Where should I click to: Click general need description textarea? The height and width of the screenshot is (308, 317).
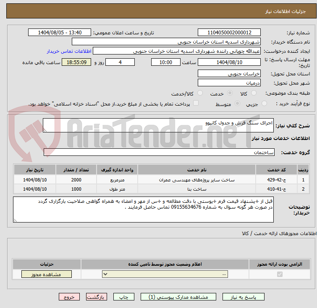tap(158, 125)
